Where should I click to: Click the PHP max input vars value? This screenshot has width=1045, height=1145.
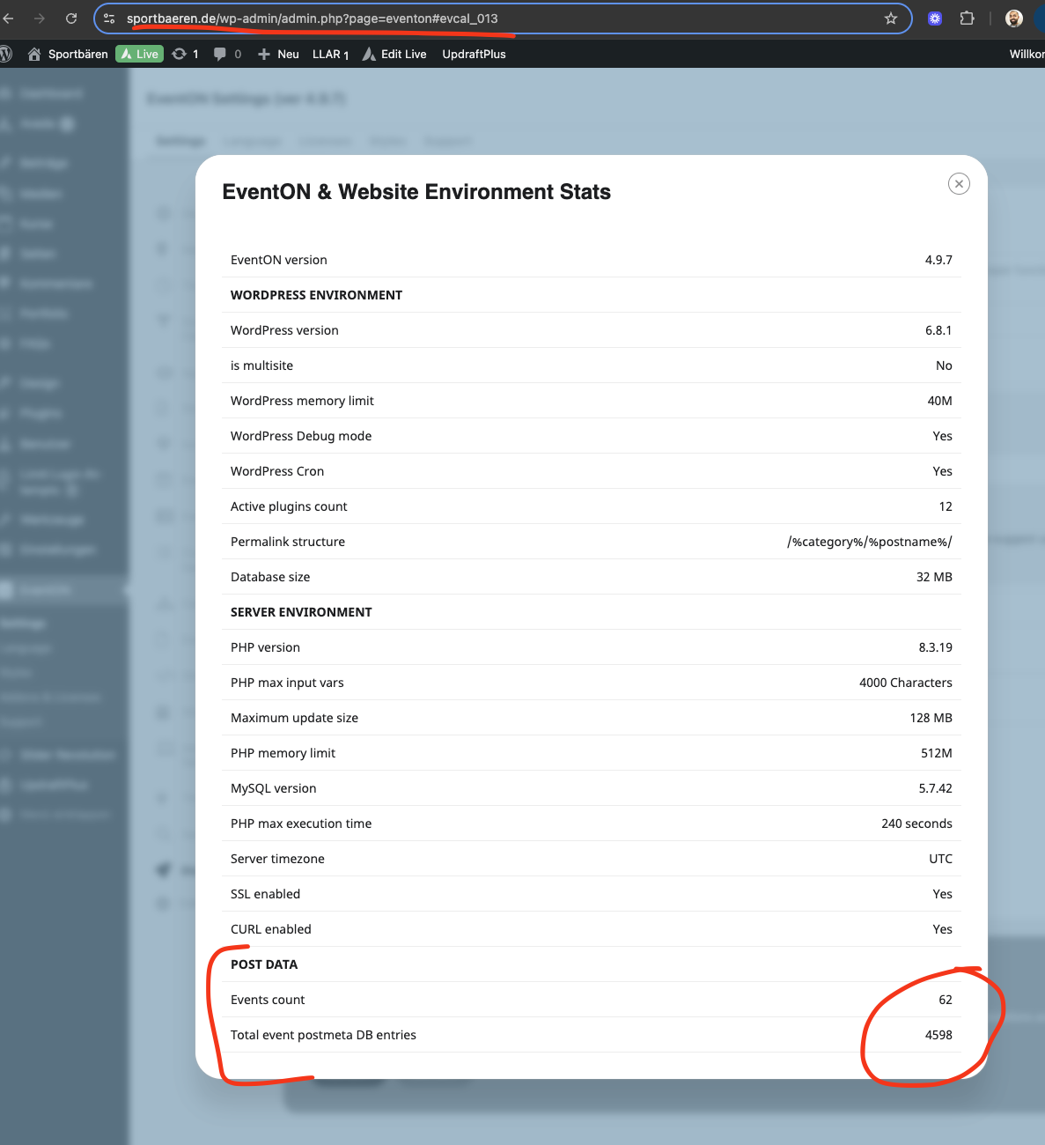905,683
